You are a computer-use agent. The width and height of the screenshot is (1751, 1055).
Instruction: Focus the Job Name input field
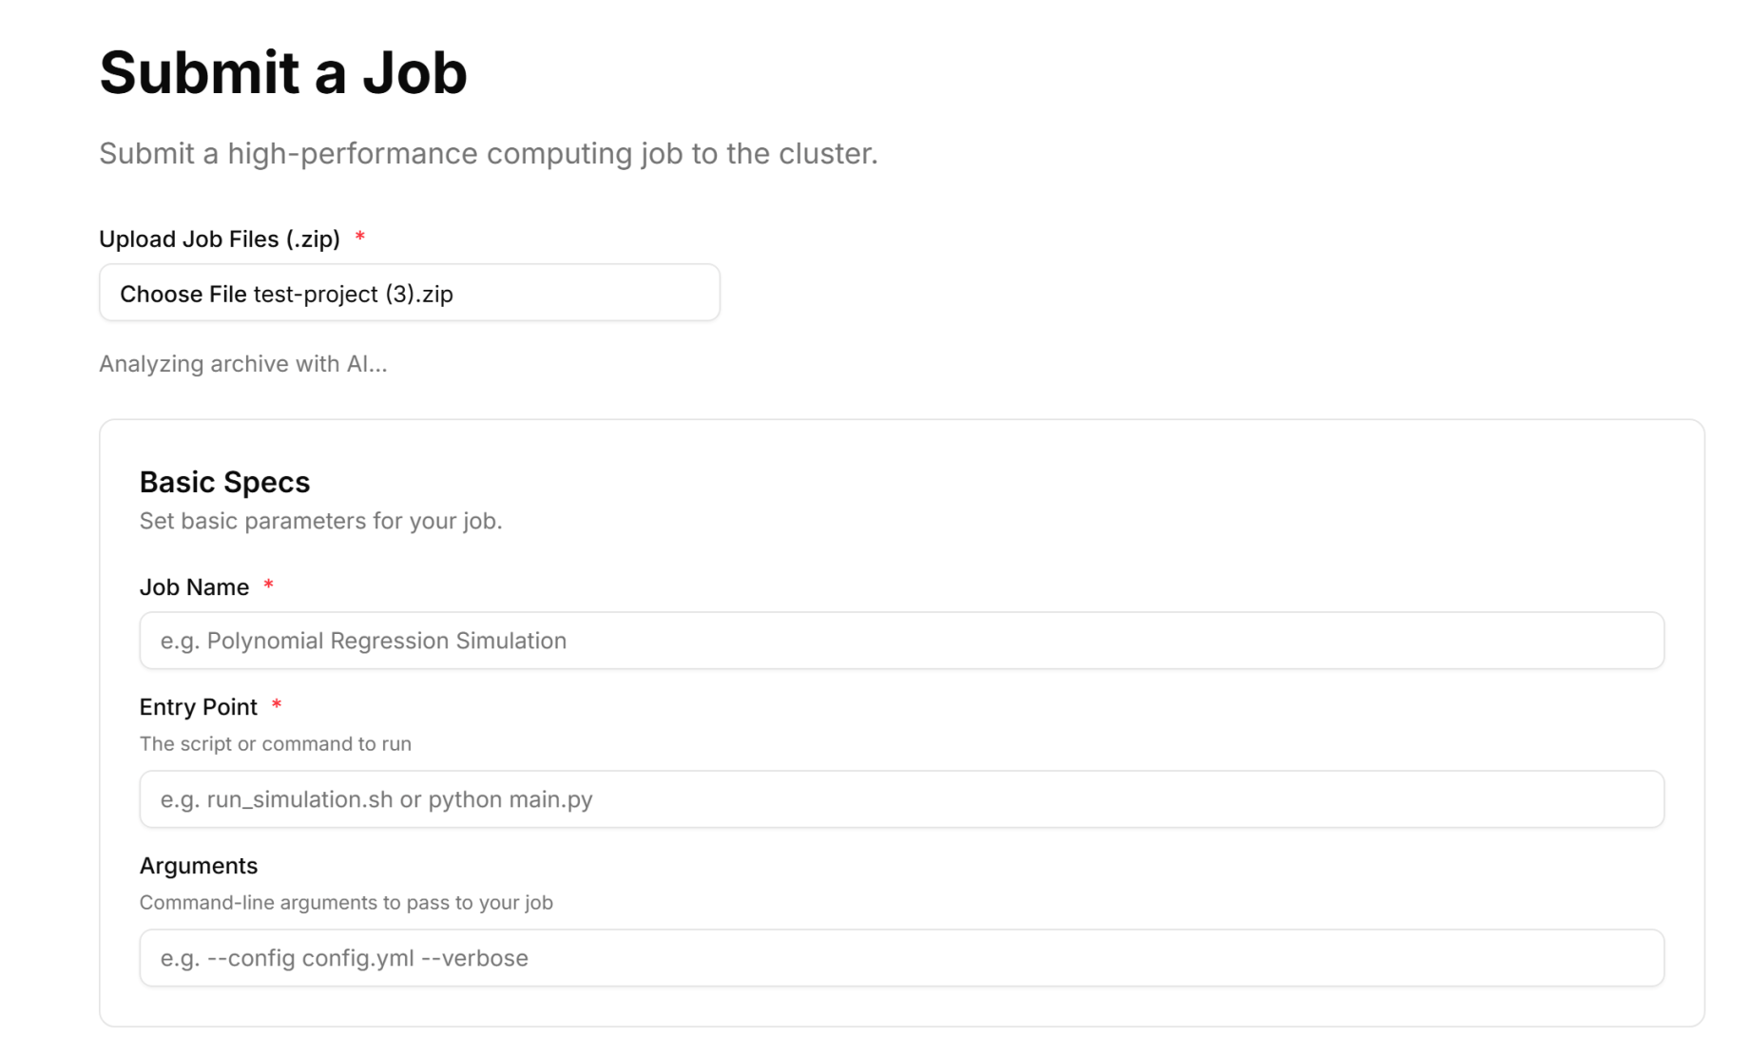click(901, 641)
